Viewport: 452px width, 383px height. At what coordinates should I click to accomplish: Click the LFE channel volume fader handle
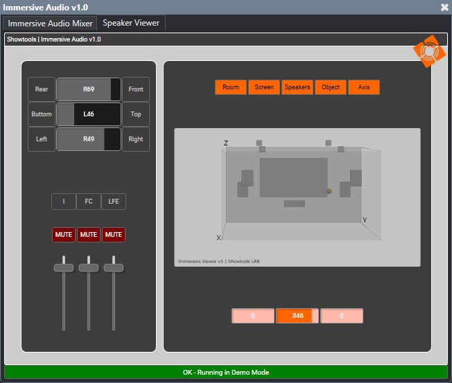tap(114, 268)
